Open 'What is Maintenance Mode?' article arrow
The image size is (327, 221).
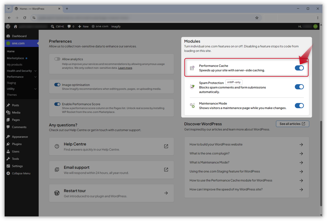[301, 162]
